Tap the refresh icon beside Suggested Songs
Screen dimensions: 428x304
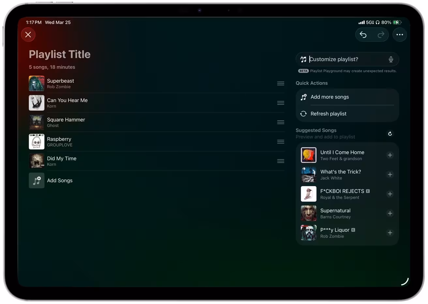(390, 133)
